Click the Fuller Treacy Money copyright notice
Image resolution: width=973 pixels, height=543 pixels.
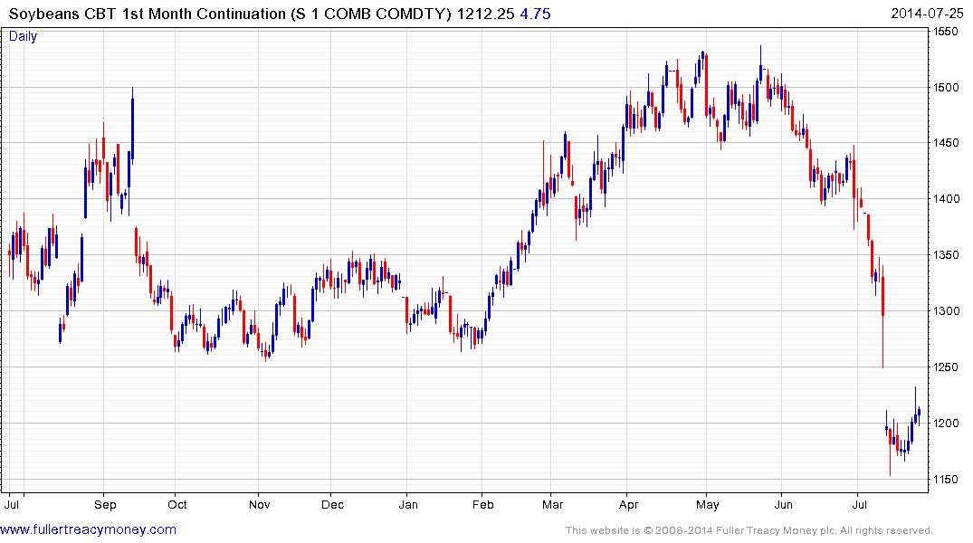pos(749,530)
